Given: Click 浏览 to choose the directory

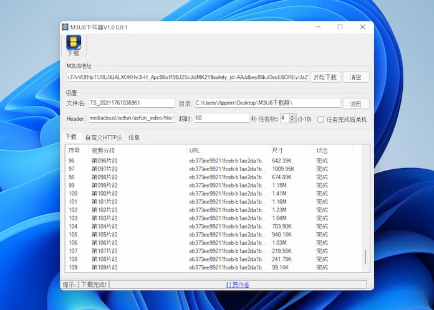Looking at the screenshot, I should [x=356, y=103].
